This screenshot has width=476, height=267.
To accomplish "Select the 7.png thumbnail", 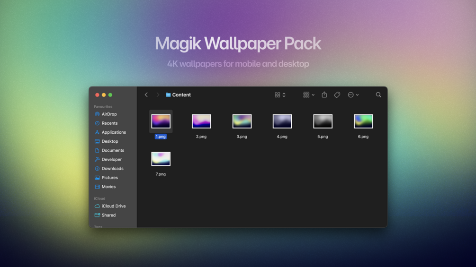I will 161,159.
